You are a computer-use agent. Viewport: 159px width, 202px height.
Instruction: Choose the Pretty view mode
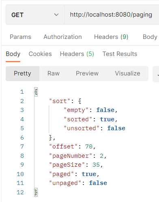pos(22,73)
